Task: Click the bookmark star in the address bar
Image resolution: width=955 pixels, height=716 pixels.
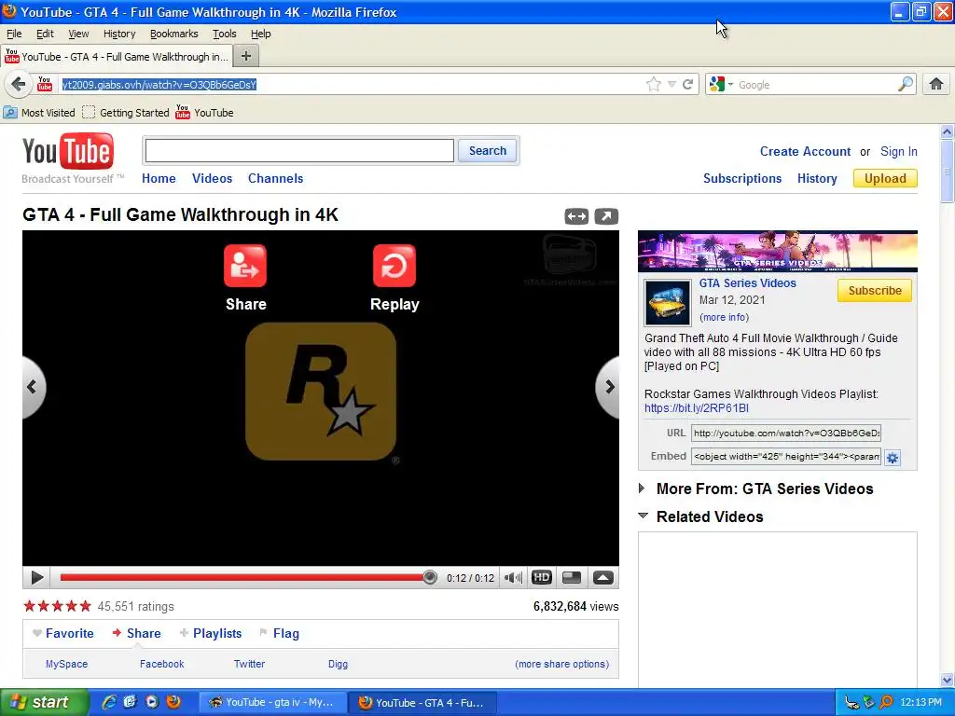Action: (x=654, y=84)
